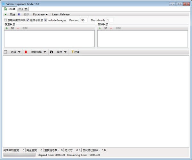Click the Thumbnails label
This screenshot has height=160, width=192.
(x=98, y=20)
